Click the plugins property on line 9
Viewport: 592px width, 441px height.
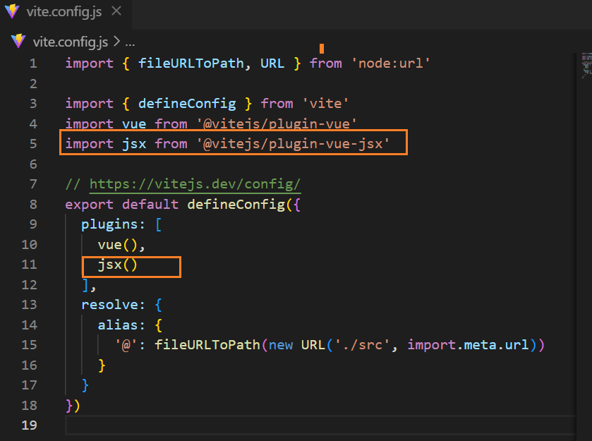[109, 224]
